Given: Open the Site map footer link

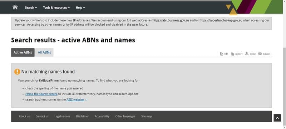Looking at the screenshot, I should 147,116.
